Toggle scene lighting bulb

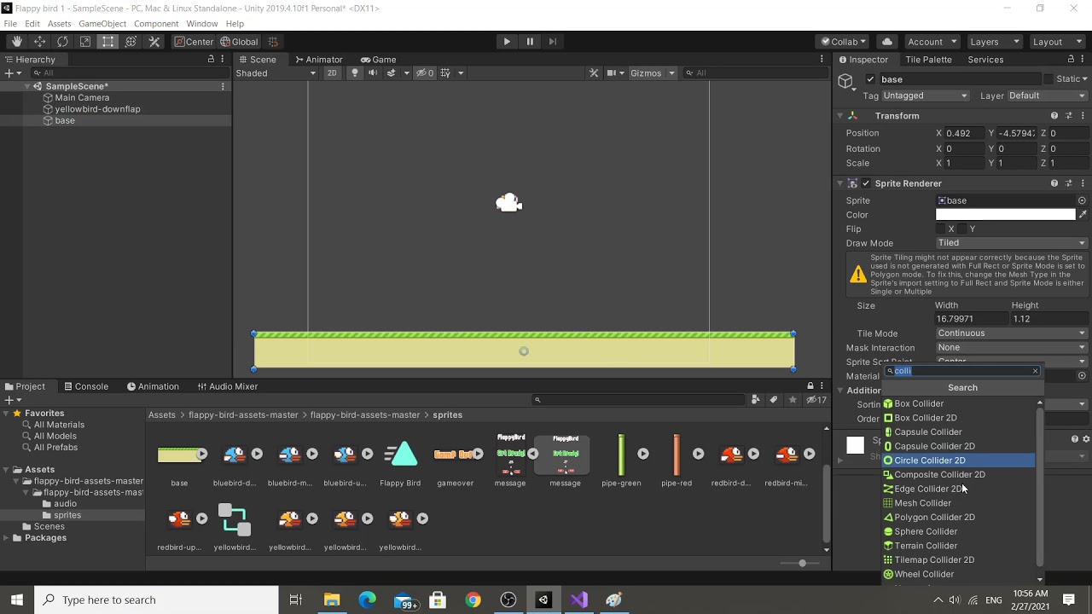pos(355,73)
